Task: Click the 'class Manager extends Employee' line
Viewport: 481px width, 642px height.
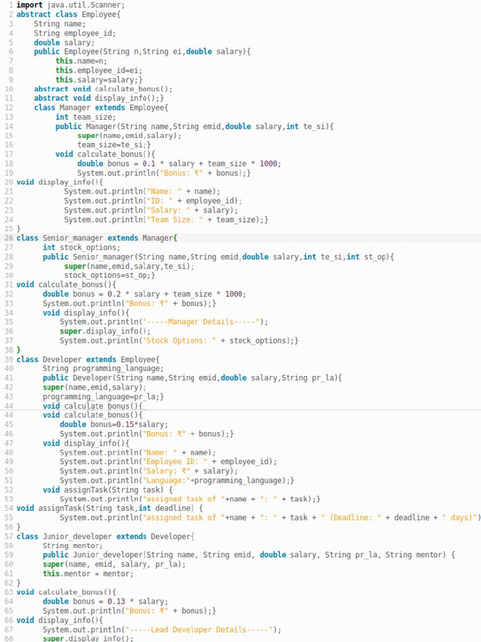Action: [101, 108]
